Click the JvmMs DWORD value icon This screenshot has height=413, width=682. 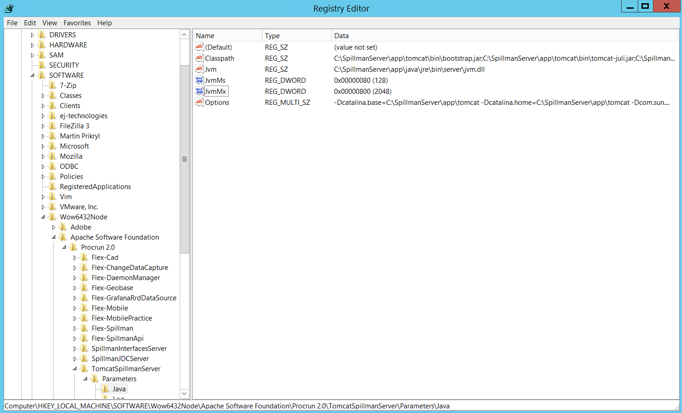coord(200,80)
